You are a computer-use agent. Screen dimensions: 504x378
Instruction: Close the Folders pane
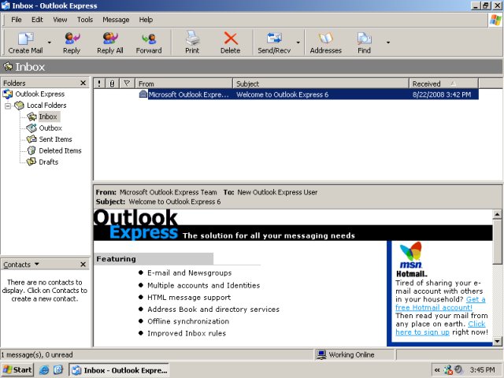click(83, 83)
